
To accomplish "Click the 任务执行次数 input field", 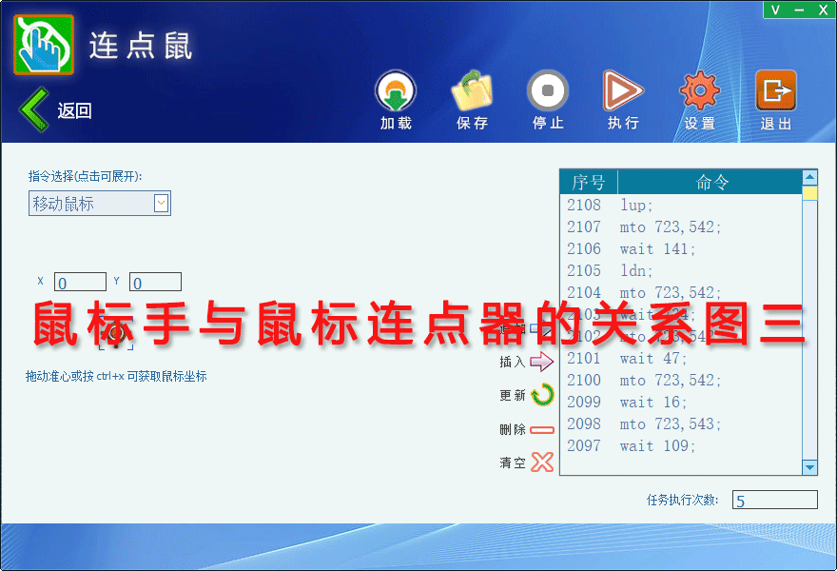I will [x=774, y=500].
